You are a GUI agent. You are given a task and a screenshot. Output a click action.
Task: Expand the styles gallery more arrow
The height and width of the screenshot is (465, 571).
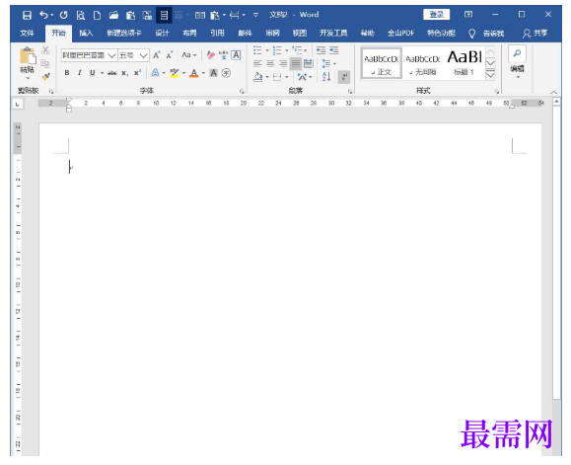pos(490,75)
